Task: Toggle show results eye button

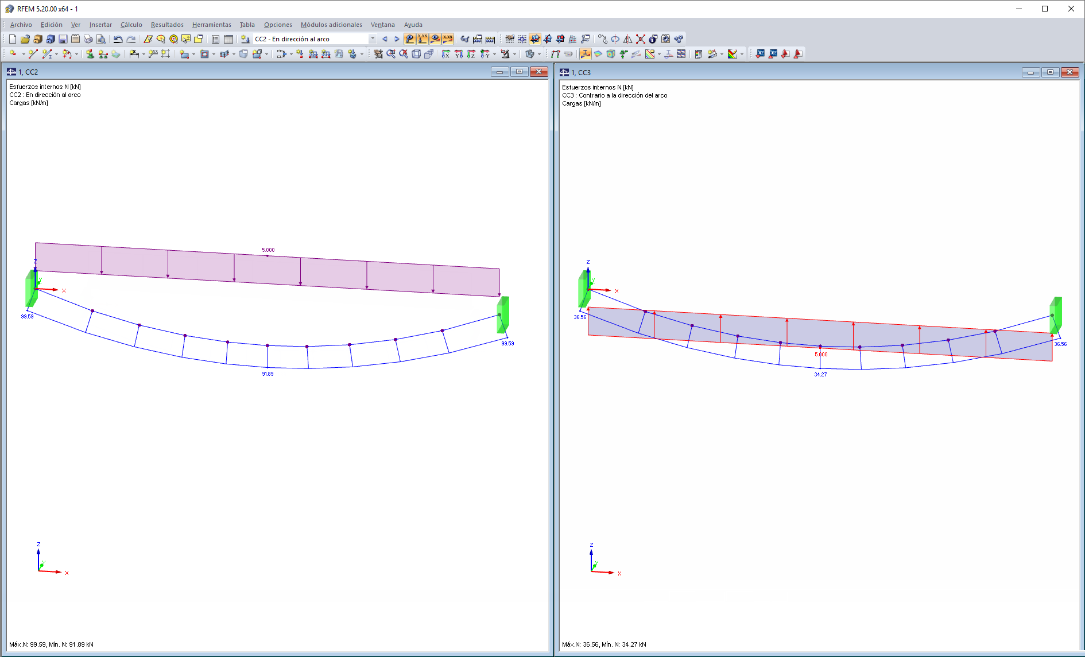Action: click(x=435, y=39)
